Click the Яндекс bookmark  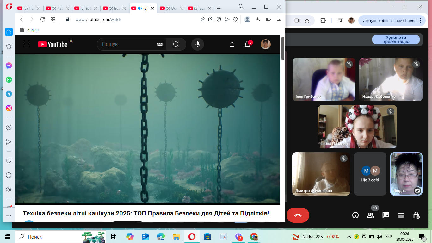coord(30,30)
